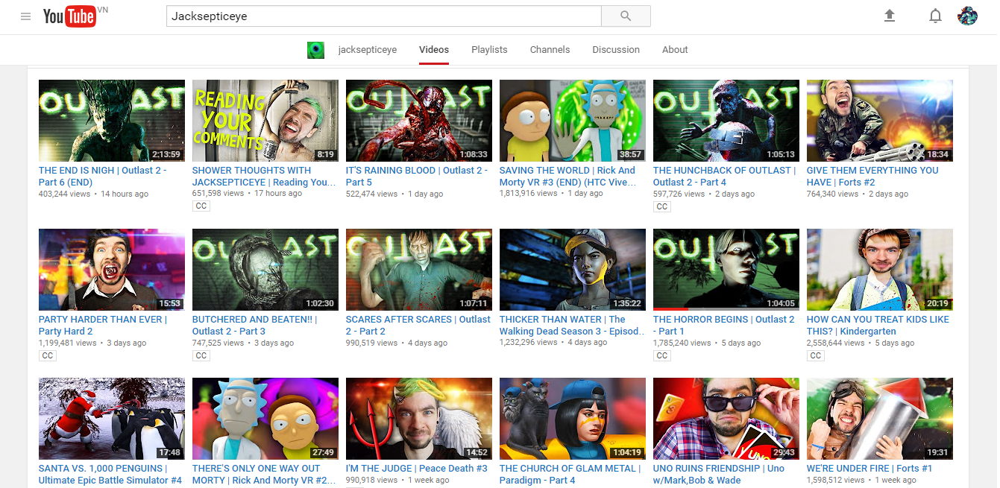Image resolution: width=1000 pixels, height=488 pixels.
Task: Switch to the Playlists tab
Action: coord(489,50)
